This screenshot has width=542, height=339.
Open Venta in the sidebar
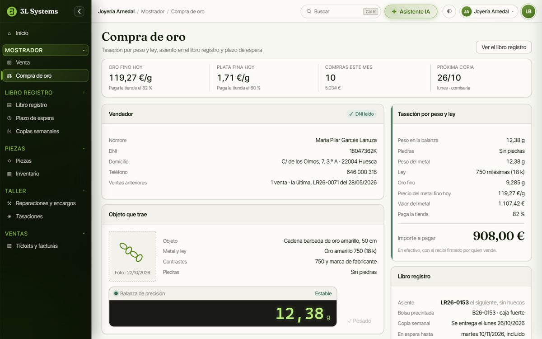pos(45,62)
